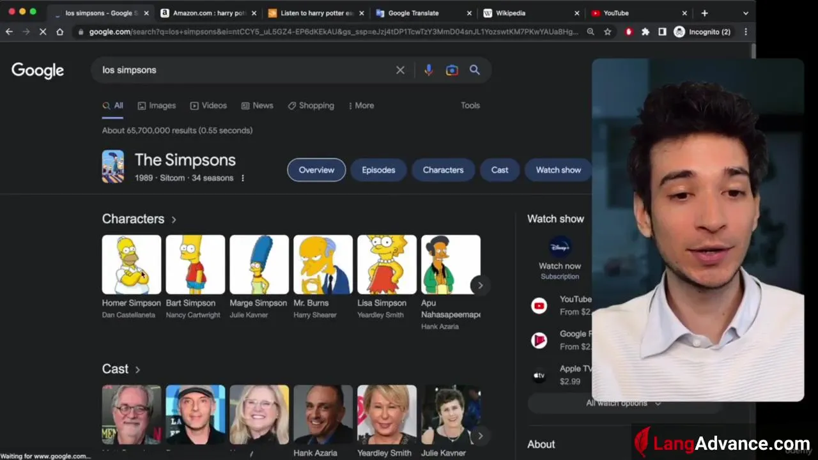Viewport: 818px width, 460px height.
Task: Open the Incognito profile indicator
Action: pos(702,31)
